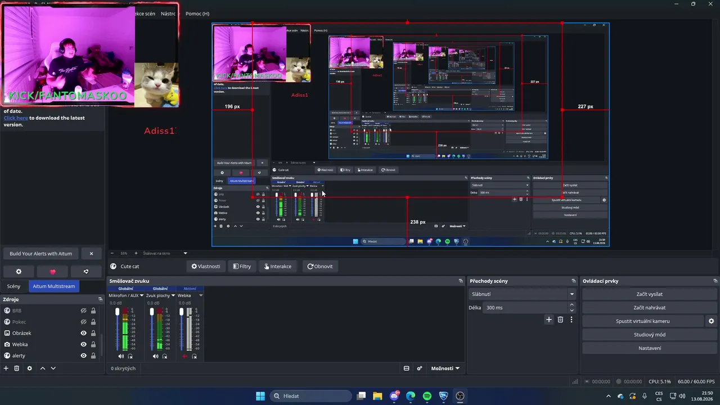
Task: Click Začít vysílat to start streaming
Action: pos(650,294)
